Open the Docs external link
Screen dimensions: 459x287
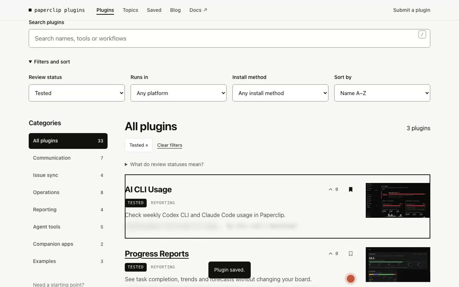pyautogui.click(x=198, y=10)
